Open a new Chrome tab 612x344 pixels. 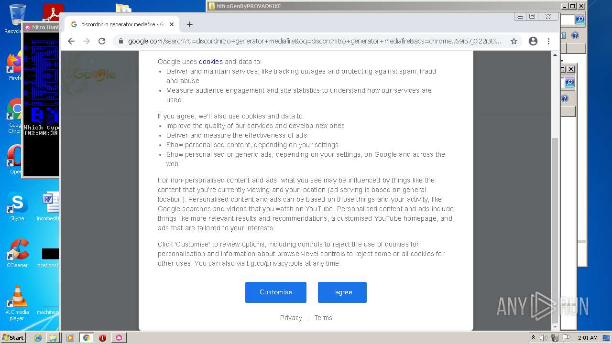click(190, 24)
